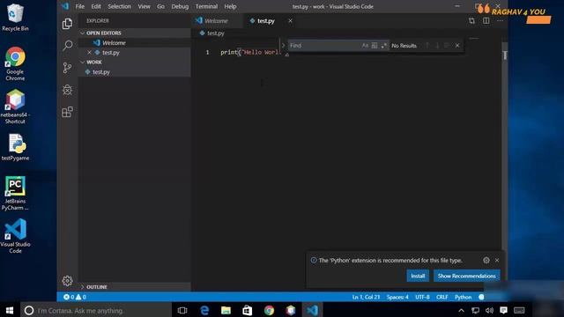564x317 pixels.
Task: Click the Cortana search box
Action: (96, 310)
